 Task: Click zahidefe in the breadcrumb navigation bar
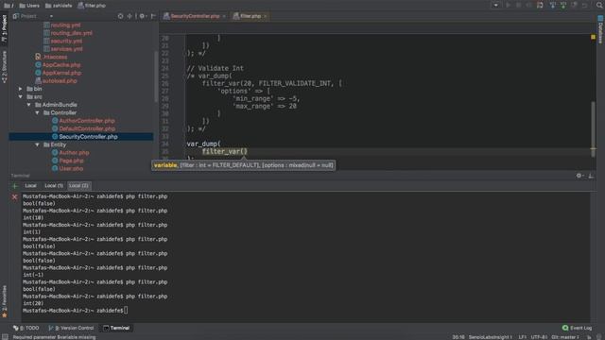pyautogui.click(x=59, y=6)
